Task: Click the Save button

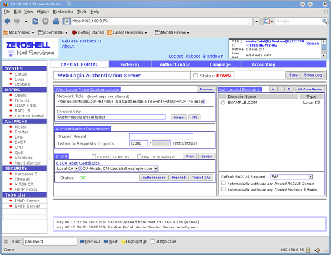Action: coord(293,75)
